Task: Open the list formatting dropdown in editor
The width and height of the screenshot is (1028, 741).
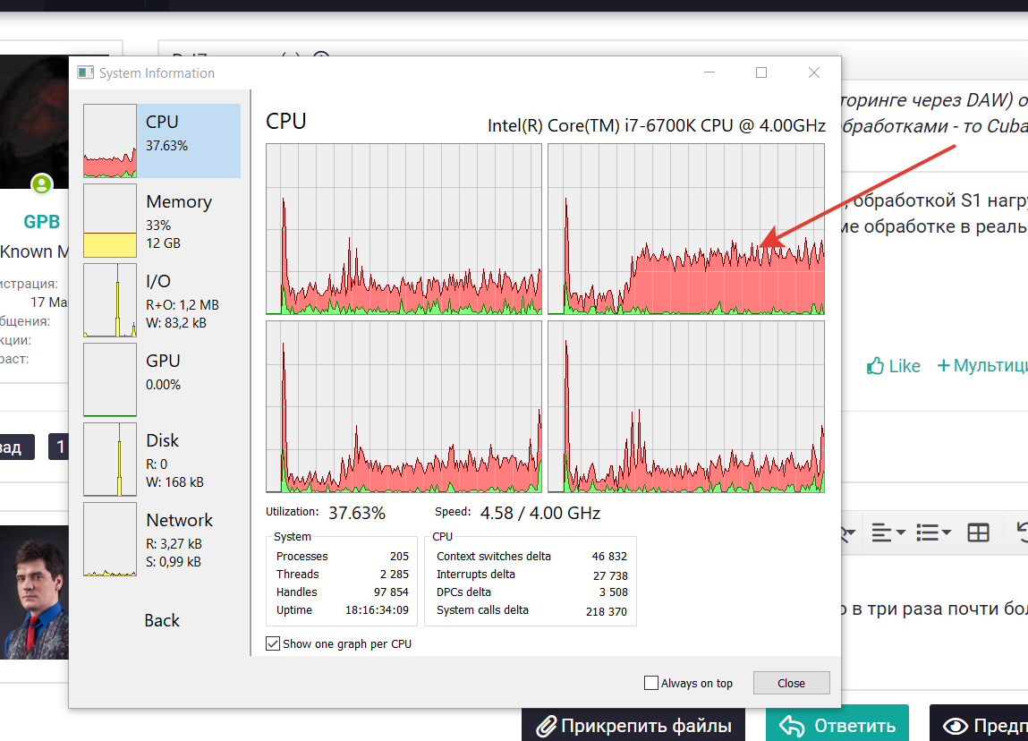Action: [x=933, y=532]
